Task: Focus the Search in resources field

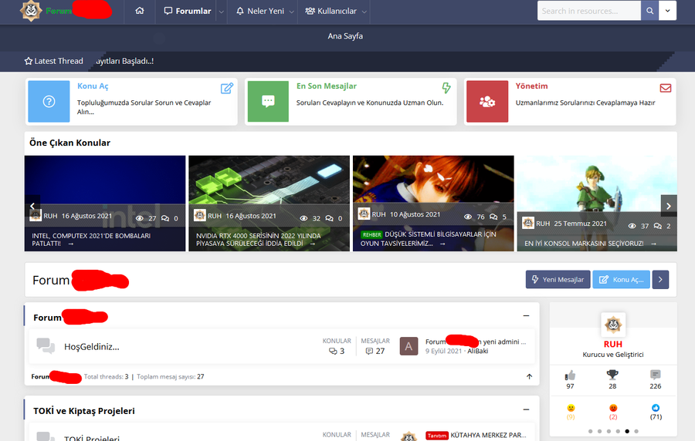Action: point(589,11)
